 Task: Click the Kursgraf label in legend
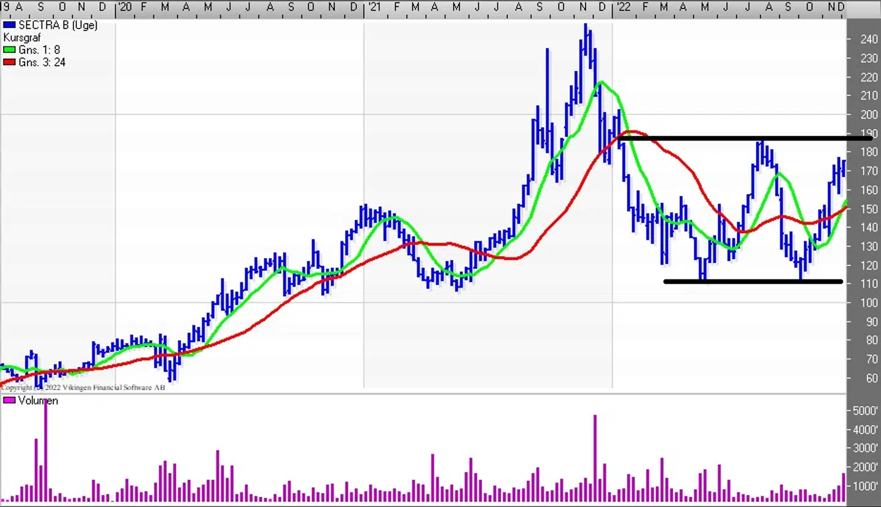tap(22, 38)
